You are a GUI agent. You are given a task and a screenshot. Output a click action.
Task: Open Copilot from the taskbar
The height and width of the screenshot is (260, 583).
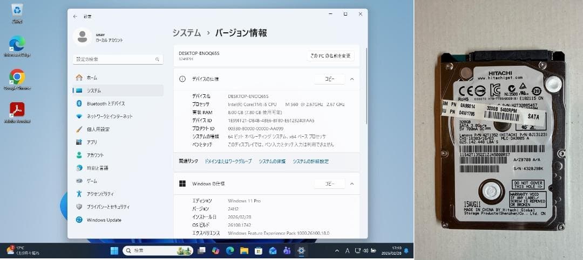(215, 251)
